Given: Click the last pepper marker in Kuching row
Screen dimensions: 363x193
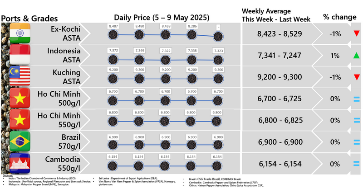Looking at the screenshot, I should tap(219, 78).
